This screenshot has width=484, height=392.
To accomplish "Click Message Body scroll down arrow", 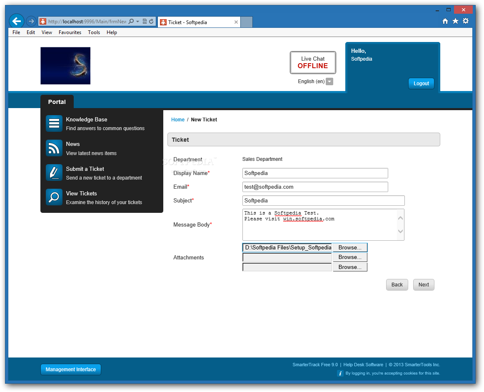I will (x=400, y=232).
